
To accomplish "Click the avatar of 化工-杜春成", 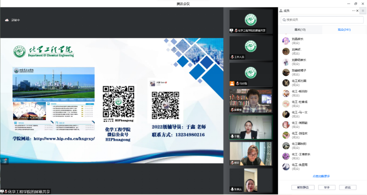I will click(x=286, y=104).
